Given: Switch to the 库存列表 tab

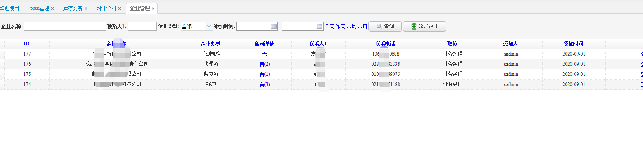Looking at the screenshot, I should point(73,8).
